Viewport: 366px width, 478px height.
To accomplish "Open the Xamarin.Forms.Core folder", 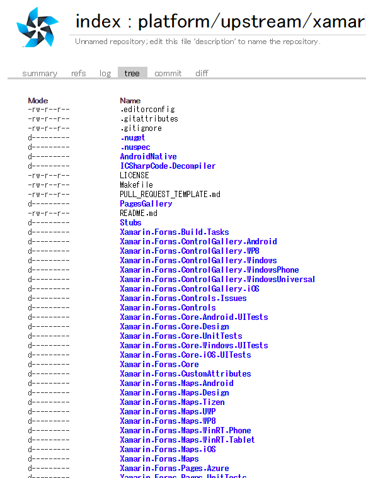I will 159,364.
